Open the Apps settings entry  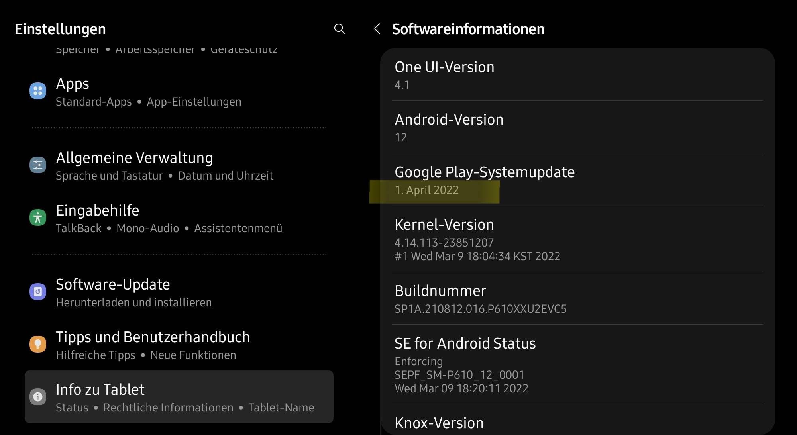pos(148,92)
